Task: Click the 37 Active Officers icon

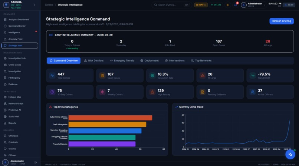Action: pos(253,92)
